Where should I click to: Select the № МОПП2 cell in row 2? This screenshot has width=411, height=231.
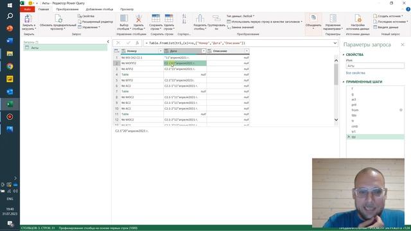(142, 64)
